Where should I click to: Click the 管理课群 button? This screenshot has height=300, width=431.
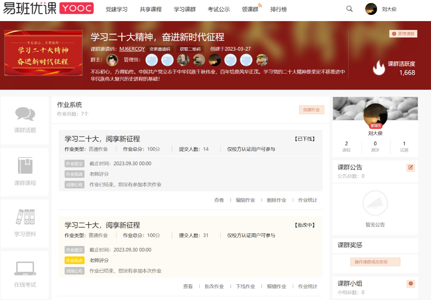pyautogui.click(x=403, y=34)
